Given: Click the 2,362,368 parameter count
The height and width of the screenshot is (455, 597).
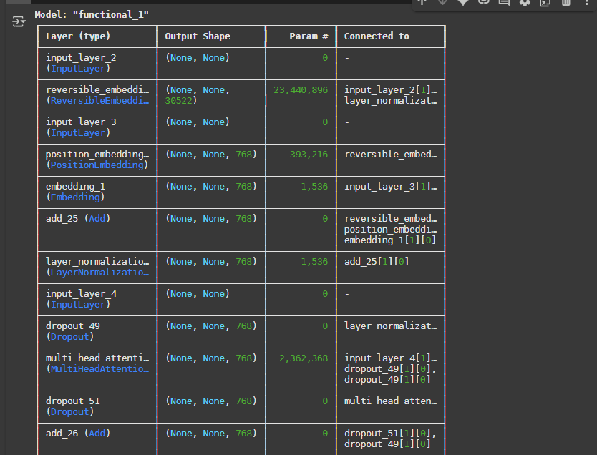Looking at the screenshot, I should tap(304, 358).
